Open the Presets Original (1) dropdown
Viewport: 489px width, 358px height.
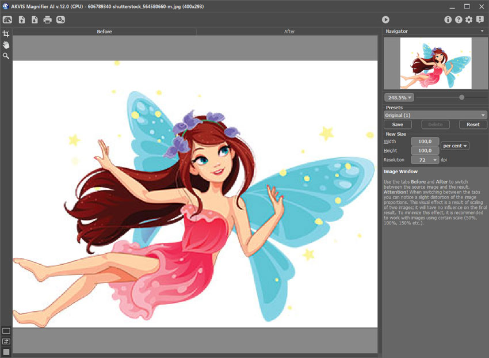pos(435,115)
